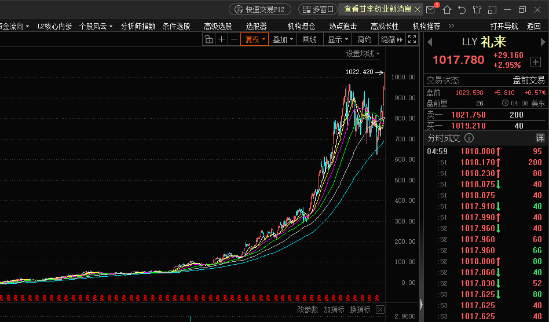The width and height of the screenshot is (549, 322).
Task: Open the 查看甘李药业新消息 news link
Action: click(378, 9)
